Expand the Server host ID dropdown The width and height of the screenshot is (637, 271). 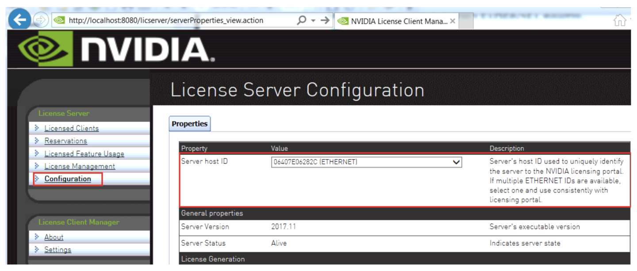click(456, 162)
